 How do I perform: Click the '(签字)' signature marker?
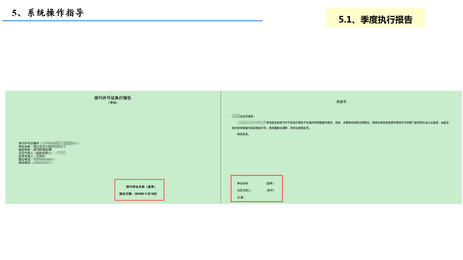[270, 190]
